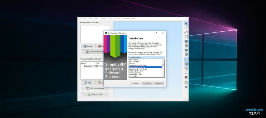Click the Back button in wizard

[147, 84]
